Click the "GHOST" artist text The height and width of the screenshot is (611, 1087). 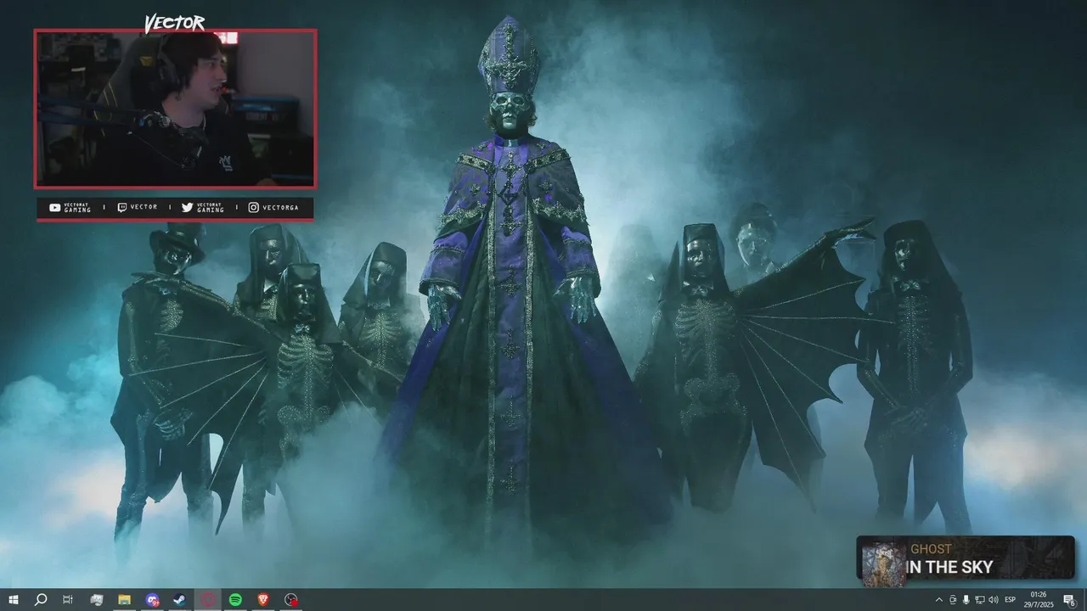931,549
